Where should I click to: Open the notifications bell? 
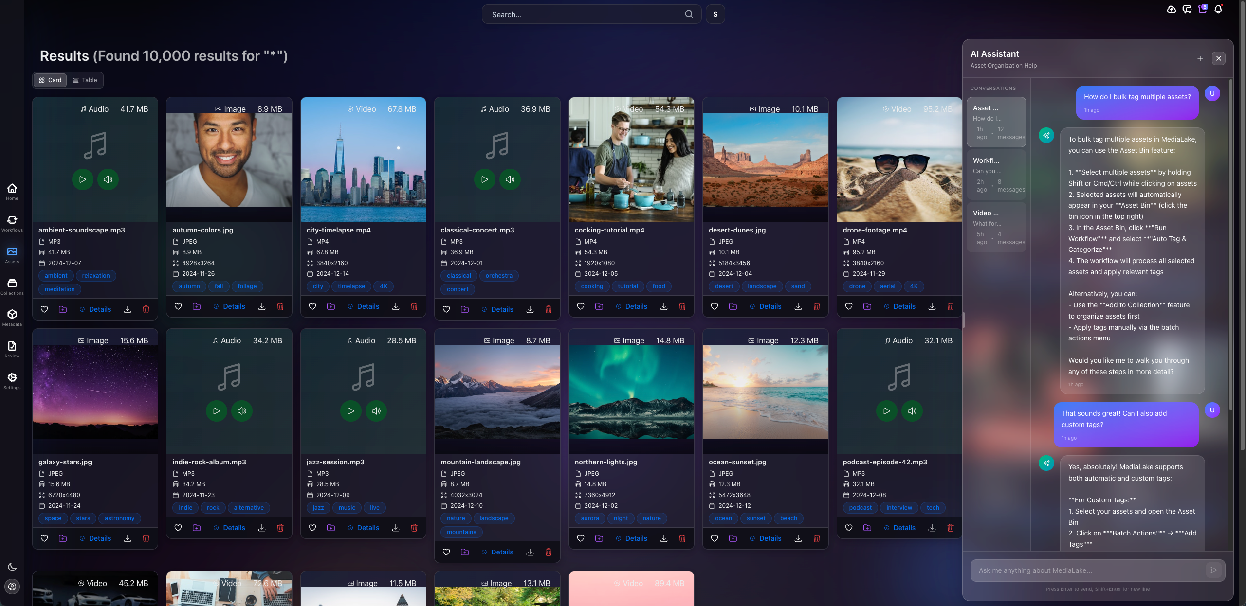[x=1218, y=9]
